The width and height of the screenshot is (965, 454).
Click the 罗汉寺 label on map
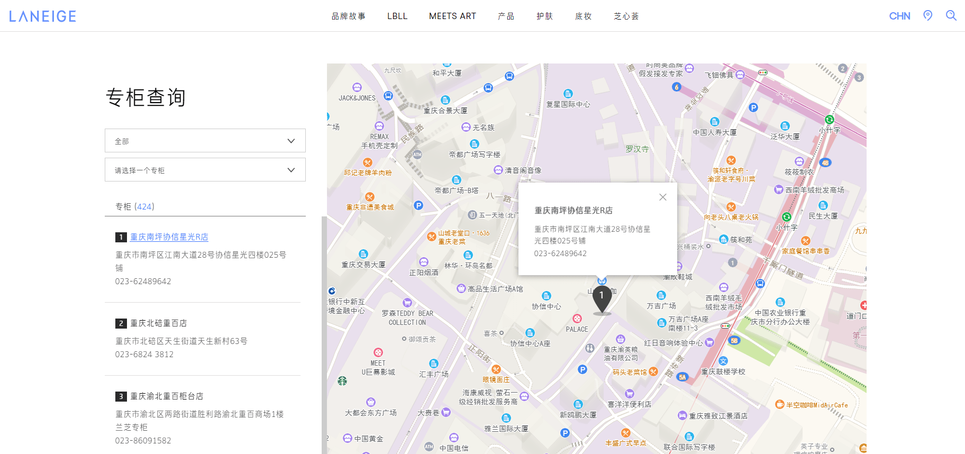point(637,149)
